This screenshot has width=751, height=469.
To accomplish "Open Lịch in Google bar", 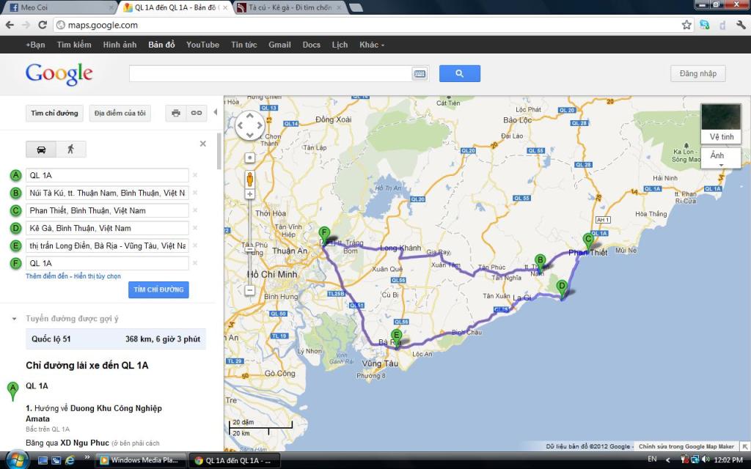I will pos(340,45).
